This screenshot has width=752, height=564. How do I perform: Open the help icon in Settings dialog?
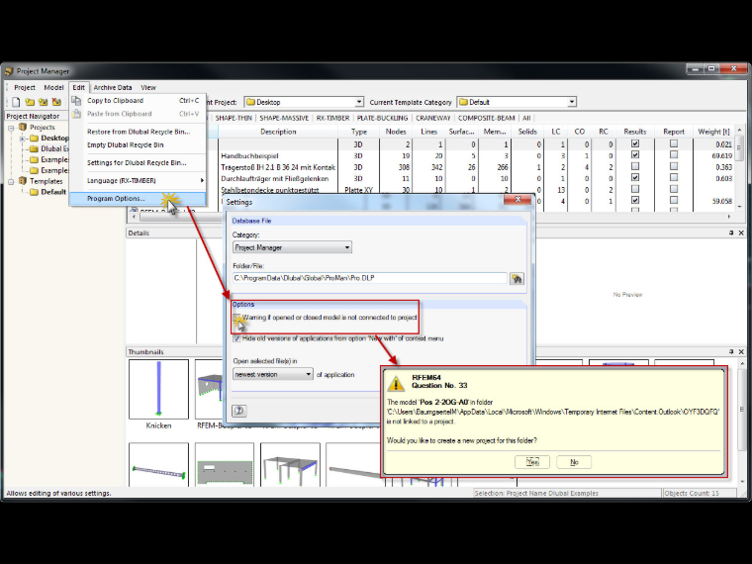click(238, 411)
